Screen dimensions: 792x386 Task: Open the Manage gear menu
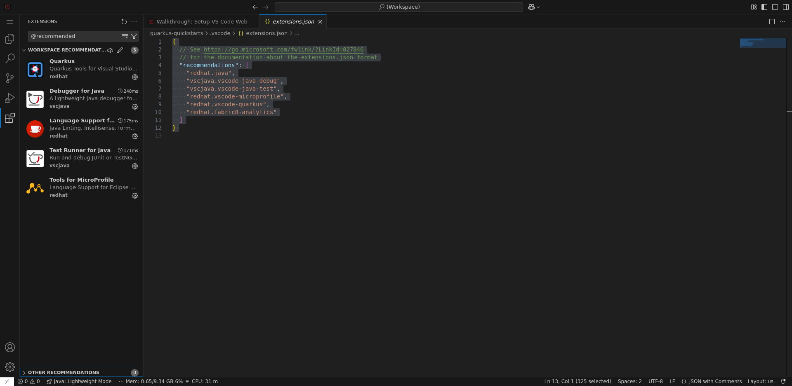pyautogui.click(x=10, y=367)
